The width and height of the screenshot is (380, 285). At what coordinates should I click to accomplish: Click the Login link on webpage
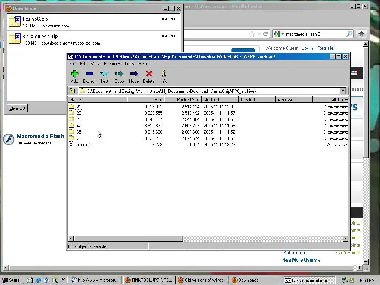click(x=307, y=48)
